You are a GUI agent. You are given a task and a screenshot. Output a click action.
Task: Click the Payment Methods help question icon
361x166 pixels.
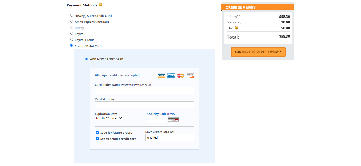[x=101, y=5]
